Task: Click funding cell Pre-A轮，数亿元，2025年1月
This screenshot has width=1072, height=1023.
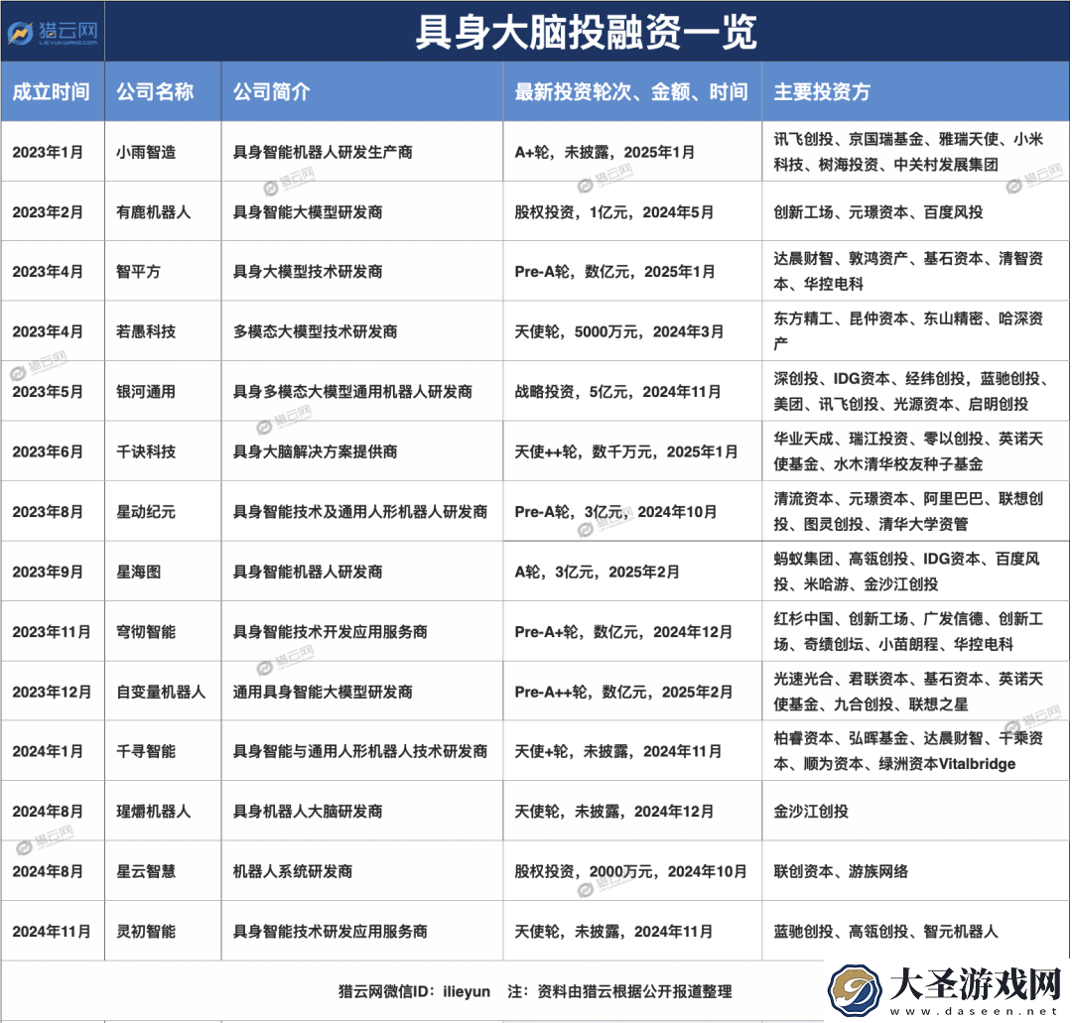Action: coord(614,271)
